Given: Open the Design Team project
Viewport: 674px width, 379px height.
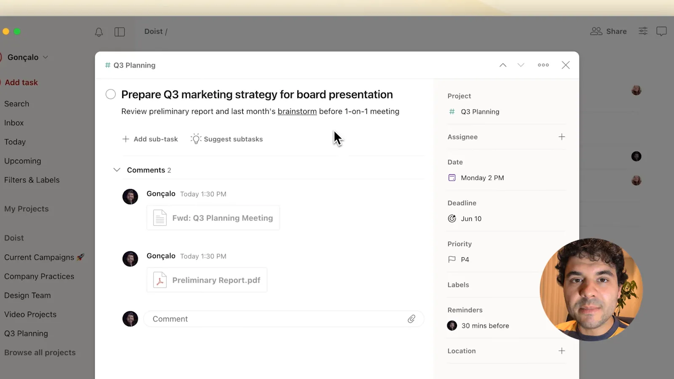Looking at the screenshot, I should 27,296.
